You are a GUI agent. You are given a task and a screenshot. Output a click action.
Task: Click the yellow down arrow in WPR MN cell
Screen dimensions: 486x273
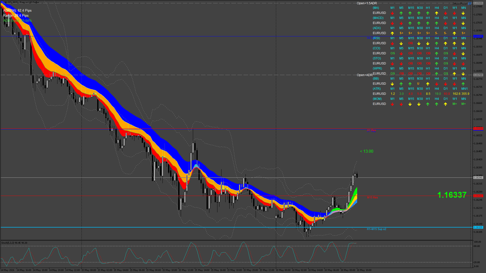[x=464, y=74]
